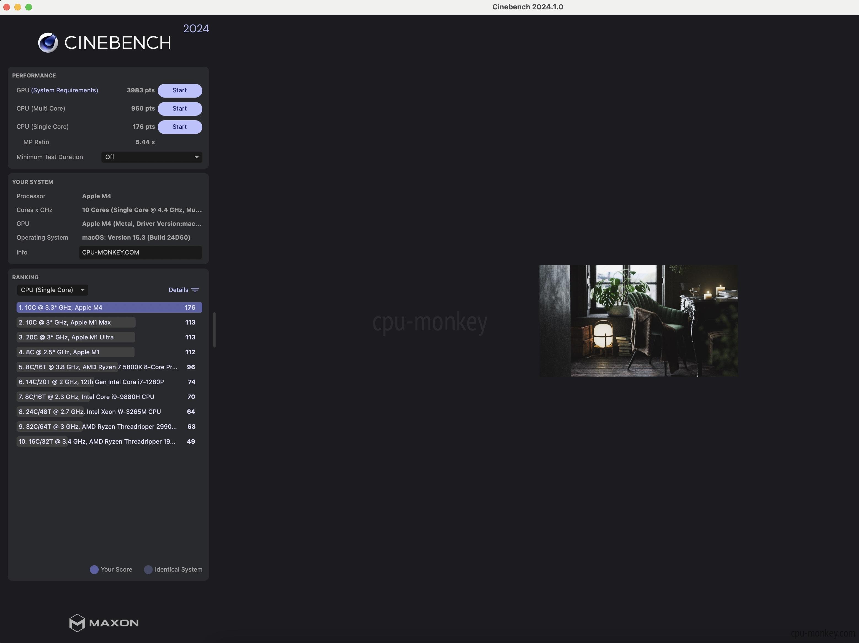Select ranking row Intel Core i9-9880H
Image resolution: width=859 pixels, height=643 pixels.
109,397
